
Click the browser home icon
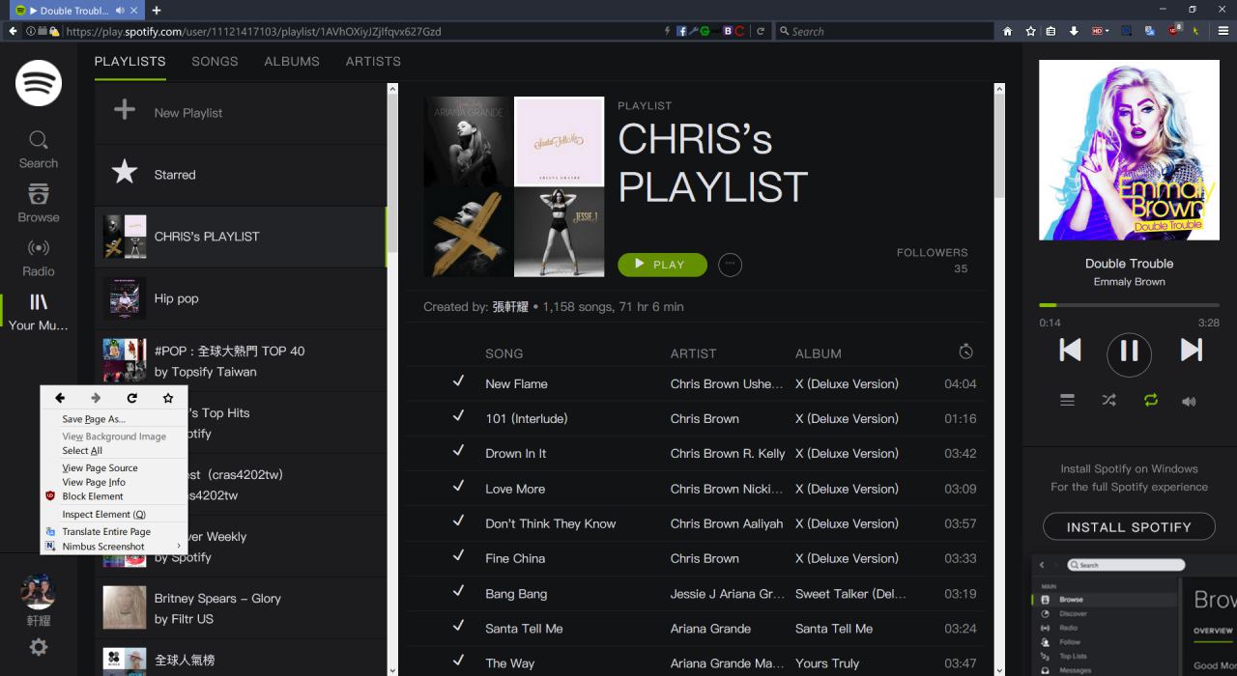[x=1007, y=31]
